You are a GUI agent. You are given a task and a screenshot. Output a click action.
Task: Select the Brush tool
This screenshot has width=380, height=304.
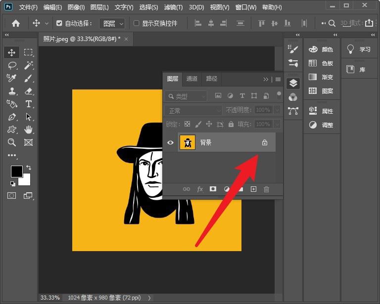28,79
